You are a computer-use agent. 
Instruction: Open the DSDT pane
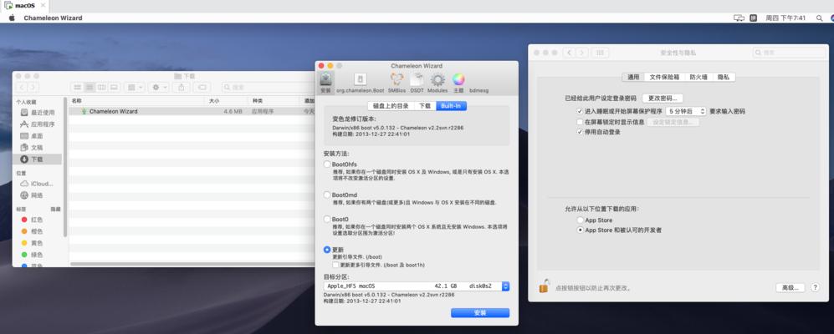(417, 83)
